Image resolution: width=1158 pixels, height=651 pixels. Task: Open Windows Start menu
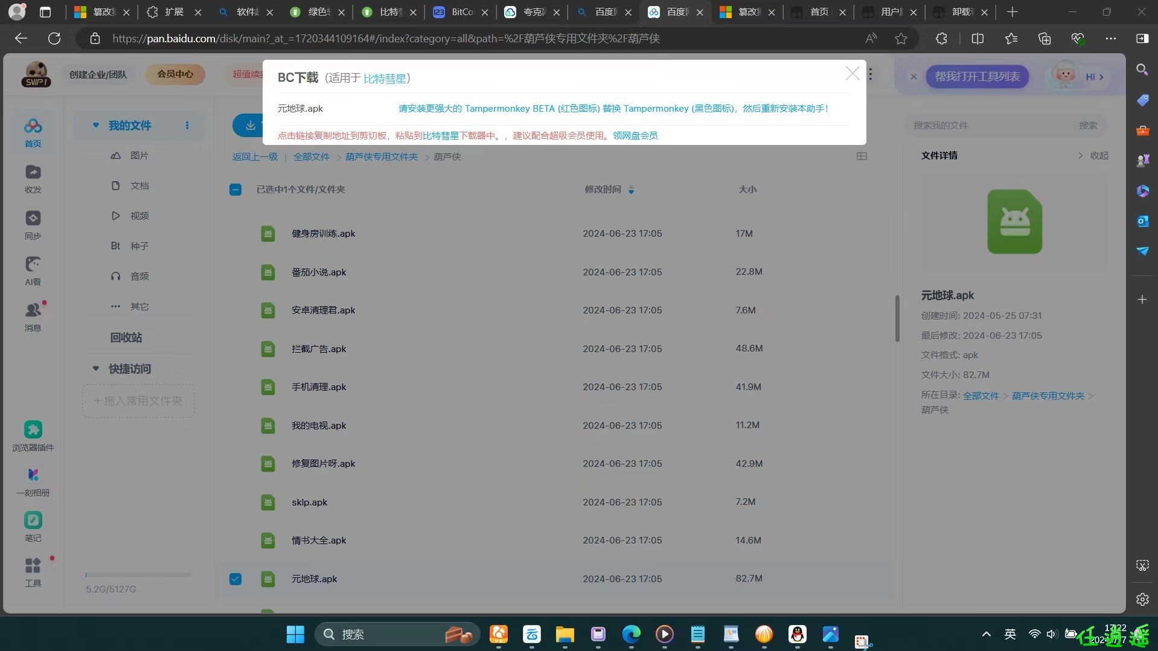point(295,635)
